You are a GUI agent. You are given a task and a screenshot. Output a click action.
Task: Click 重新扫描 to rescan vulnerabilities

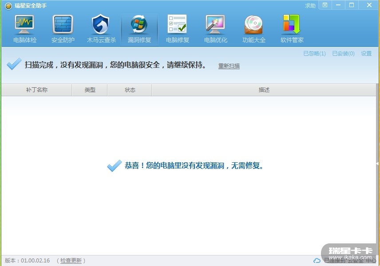tap(229, 66)
